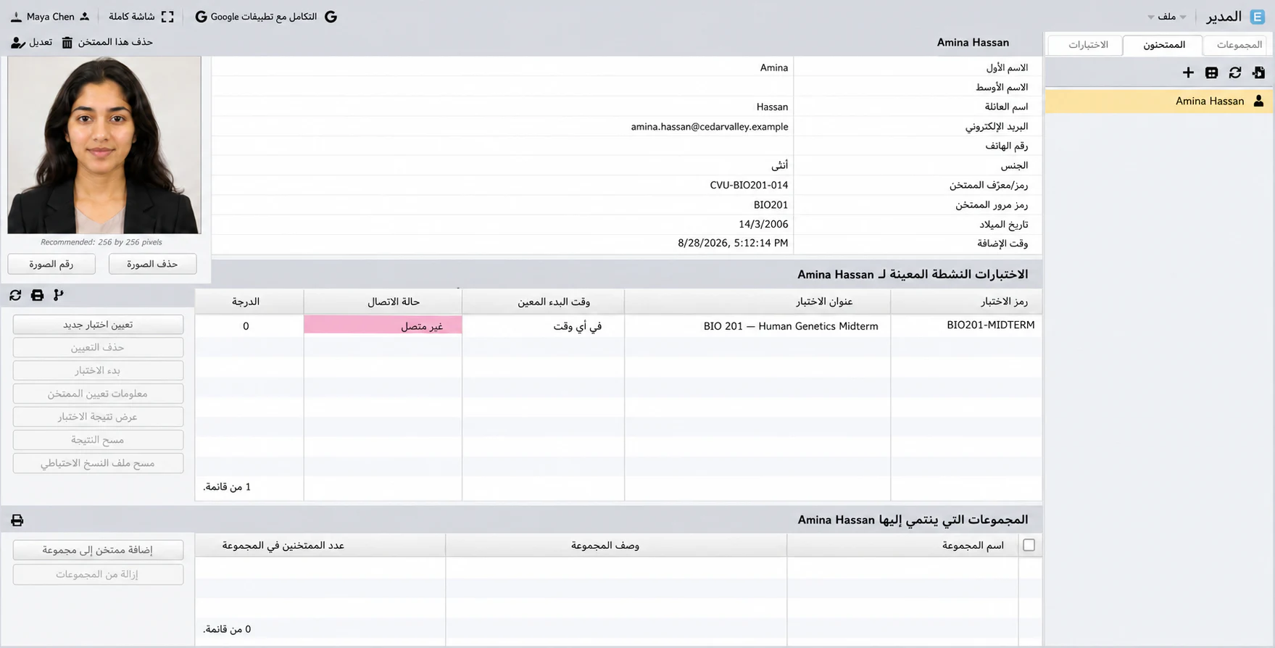This screenshot has height=648, width=1275.
Task: Click تعديل to edit this examinee
Action: click(x=32, y=42)
